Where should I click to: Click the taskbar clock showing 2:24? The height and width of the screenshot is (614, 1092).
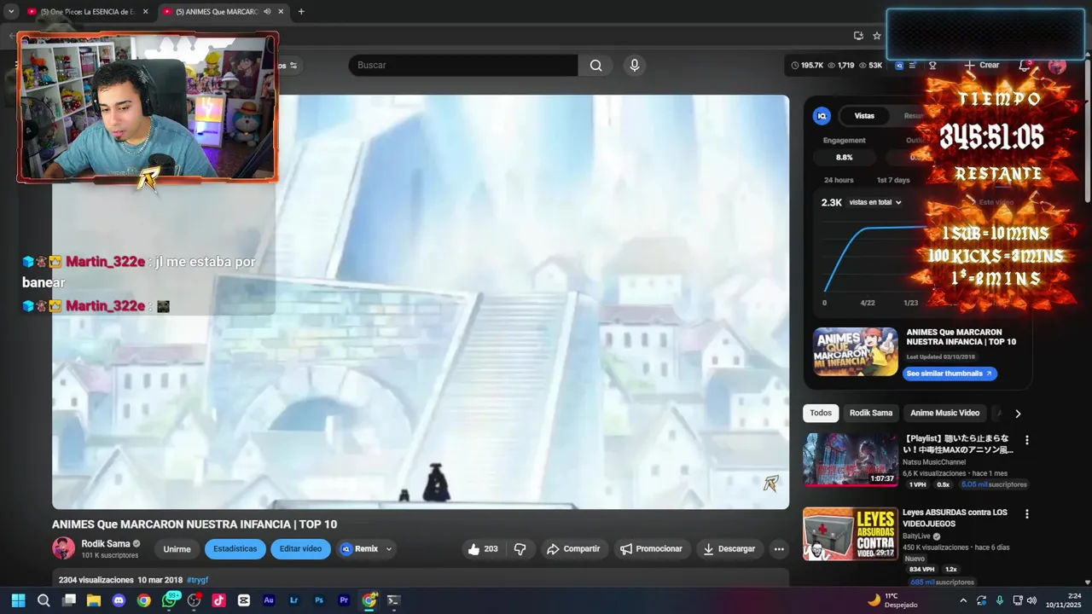(x=1064, y=600)
